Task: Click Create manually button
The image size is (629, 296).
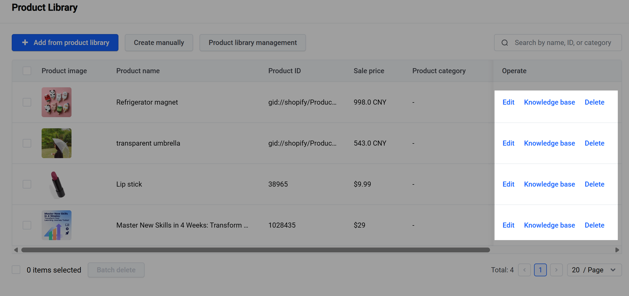Action: tap(159, 43)
